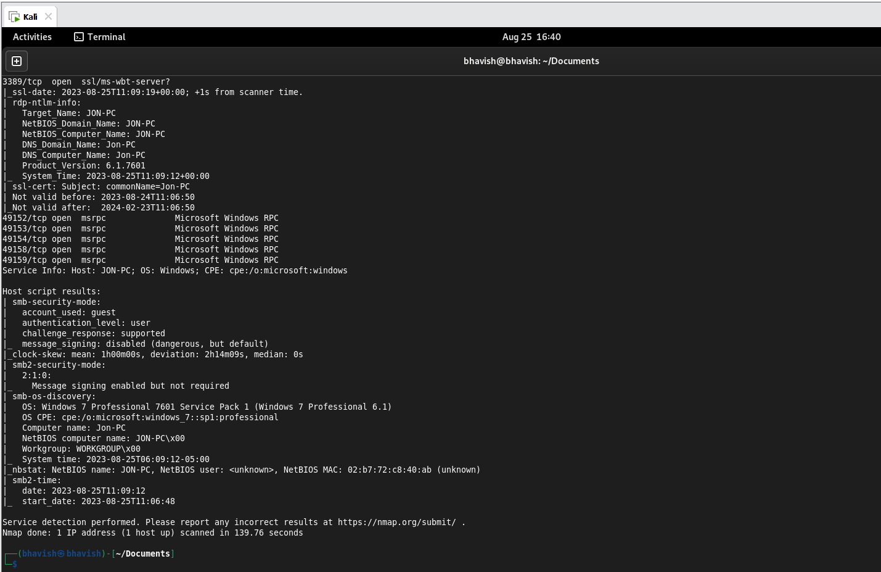The height and width of the screenshot is (572, 881).
Task: Open the Activities overview
Action: click(31, 37)
